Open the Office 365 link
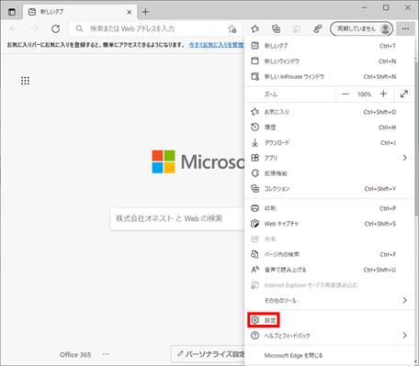The width and height of the screenshot is (419, 366). 75,355
